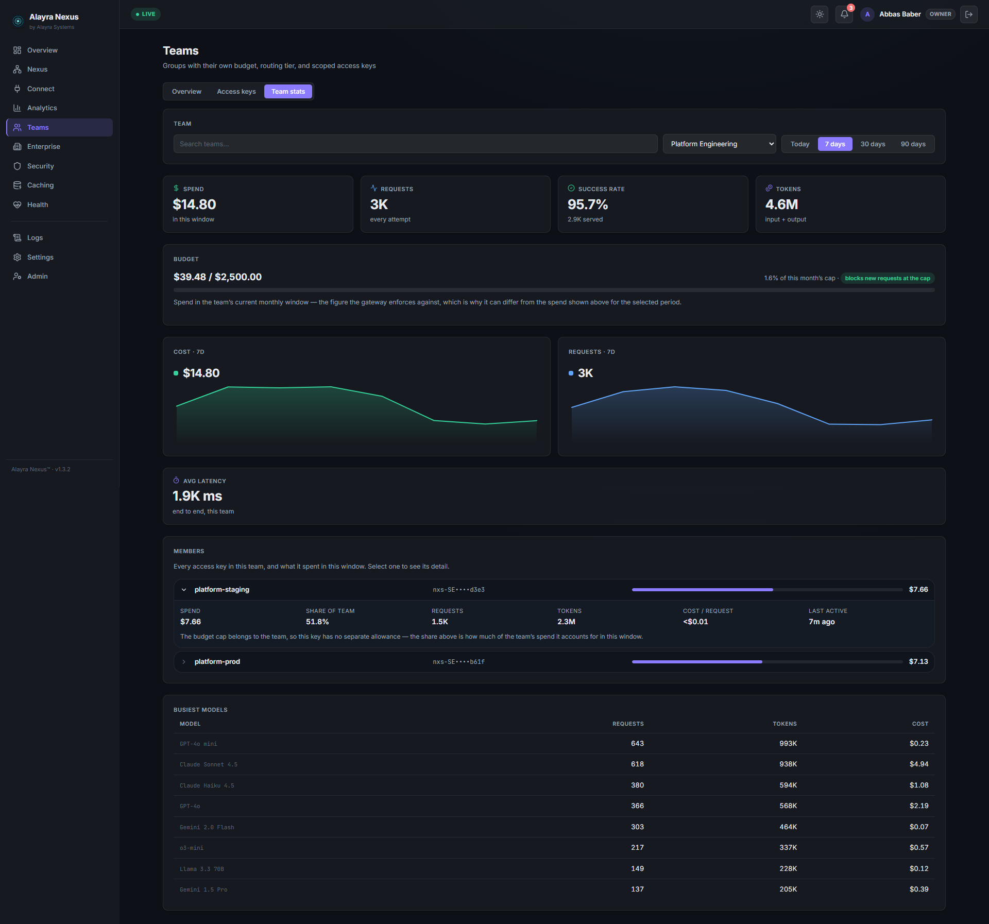Click the dollar icon on Spend card
Image resolution: width=989 pixels, height=924 pixels.
tap(176, 189)
